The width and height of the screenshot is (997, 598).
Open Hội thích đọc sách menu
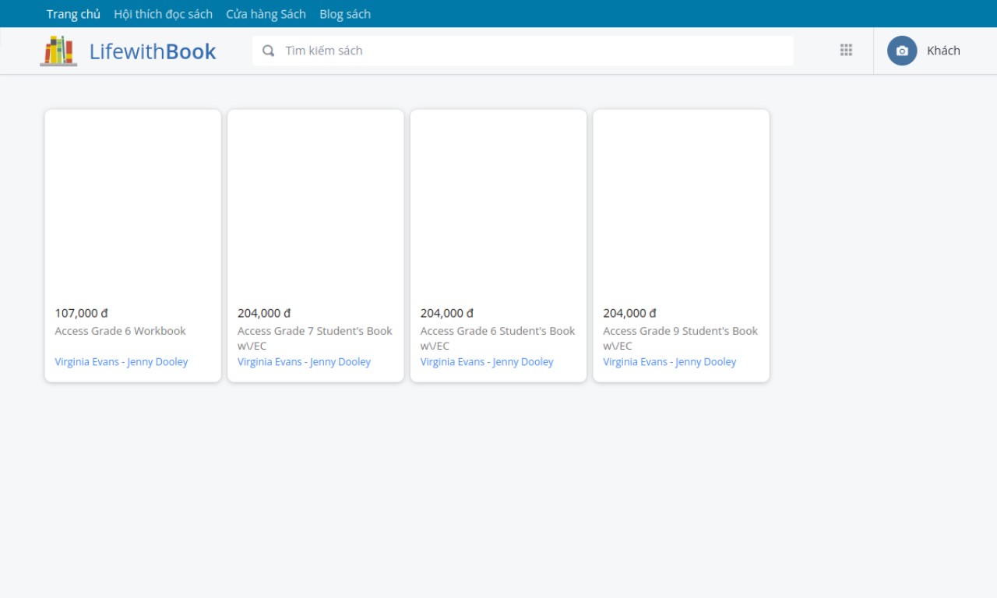point(163,14)
